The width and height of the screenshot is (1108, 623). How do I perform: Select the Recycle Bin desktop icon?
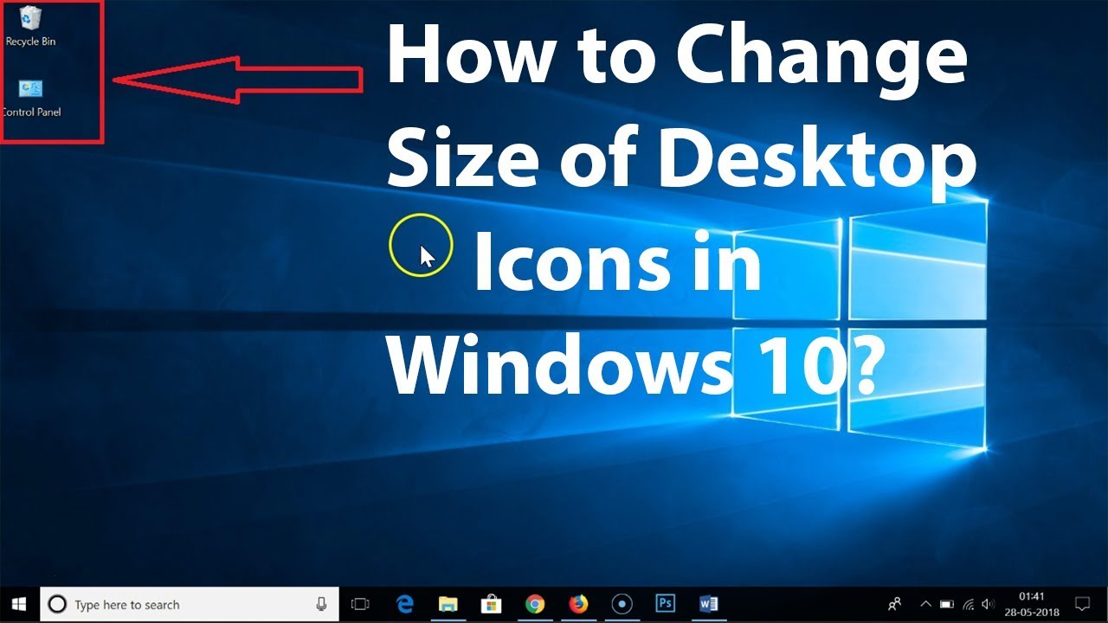(30, 26)
